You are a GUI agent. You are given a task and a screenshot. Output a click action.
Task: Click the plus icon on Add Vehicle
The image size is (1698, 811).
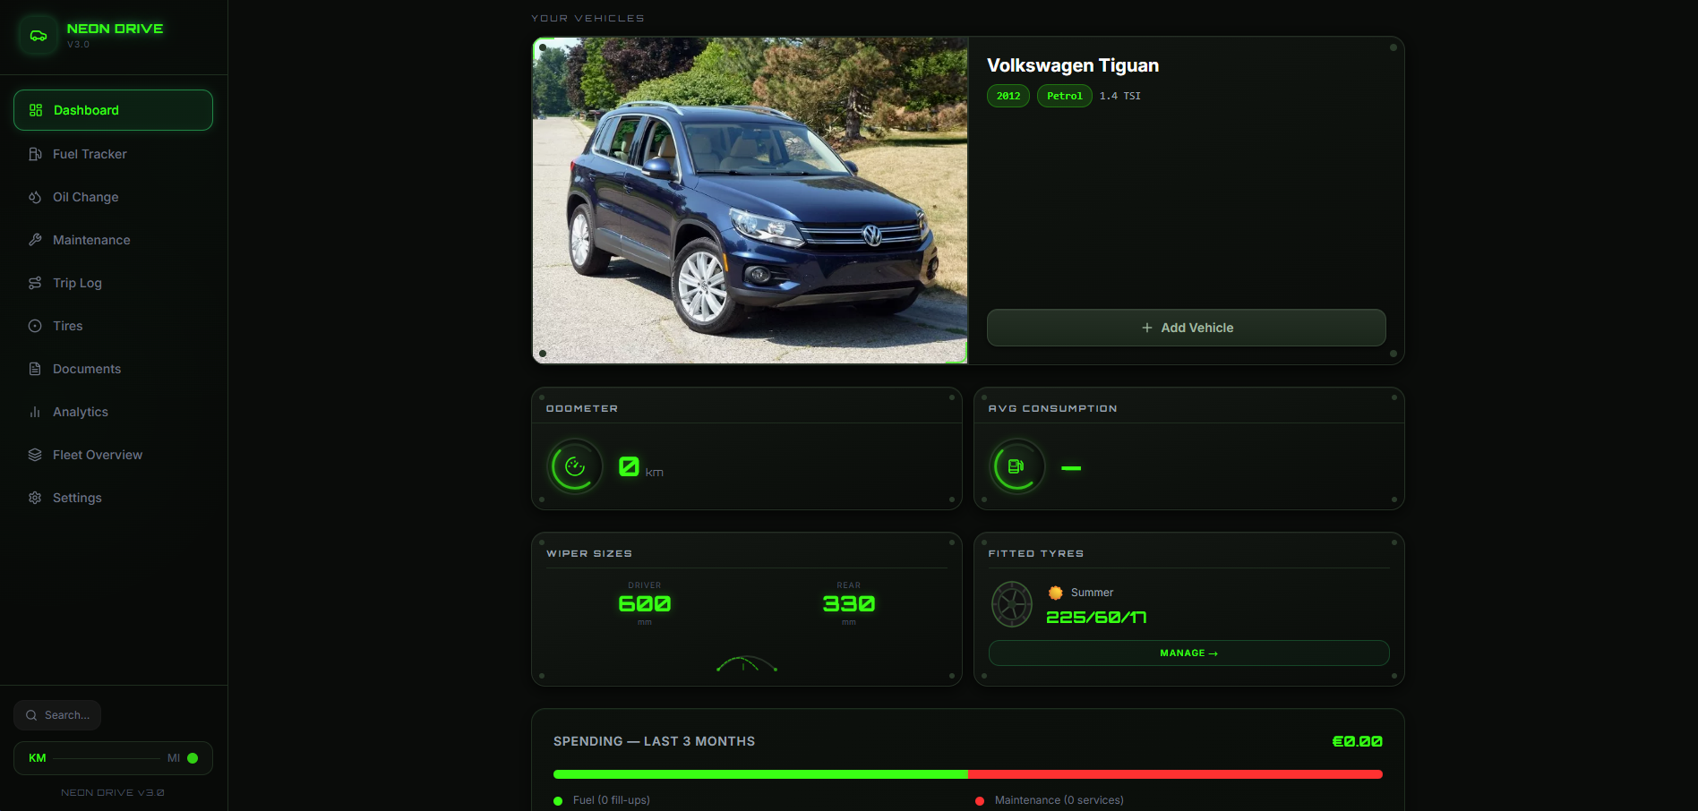[x=1147, y=328]
